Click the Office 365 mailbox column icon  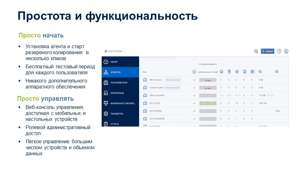click(x=252, y=72)
